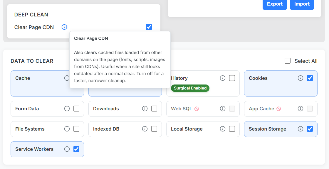Enable the History checkbox

(x=232, y=78)
